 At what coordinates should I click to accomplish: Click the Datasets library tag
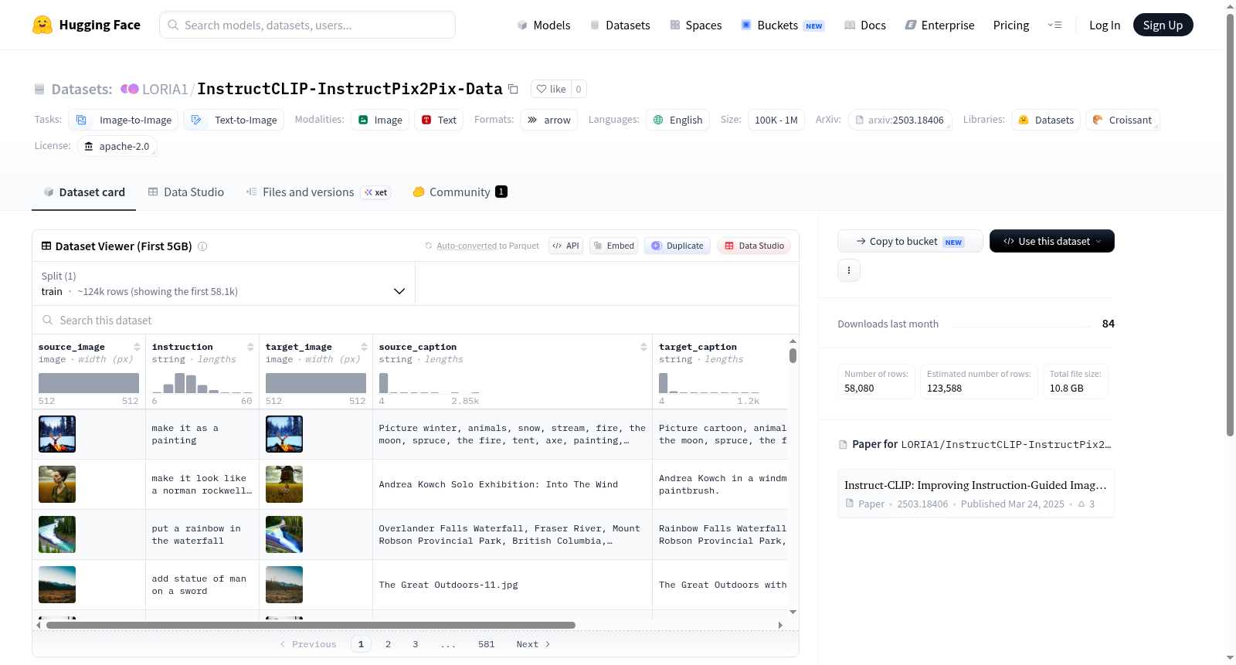click(x=1046, y=120)
